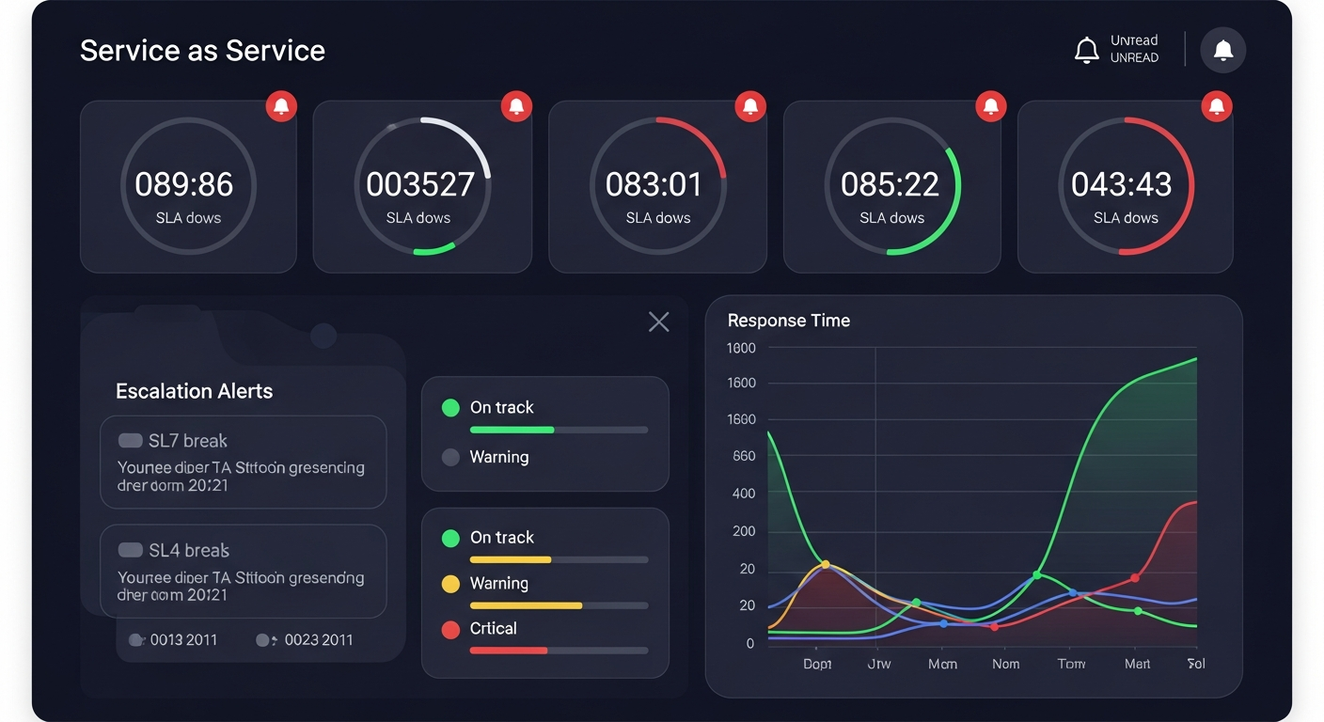Image resolution: width=1324 pixels, height=722 pixels.
Task: Click the red data point near Mart
Action: pos(1135,577)
